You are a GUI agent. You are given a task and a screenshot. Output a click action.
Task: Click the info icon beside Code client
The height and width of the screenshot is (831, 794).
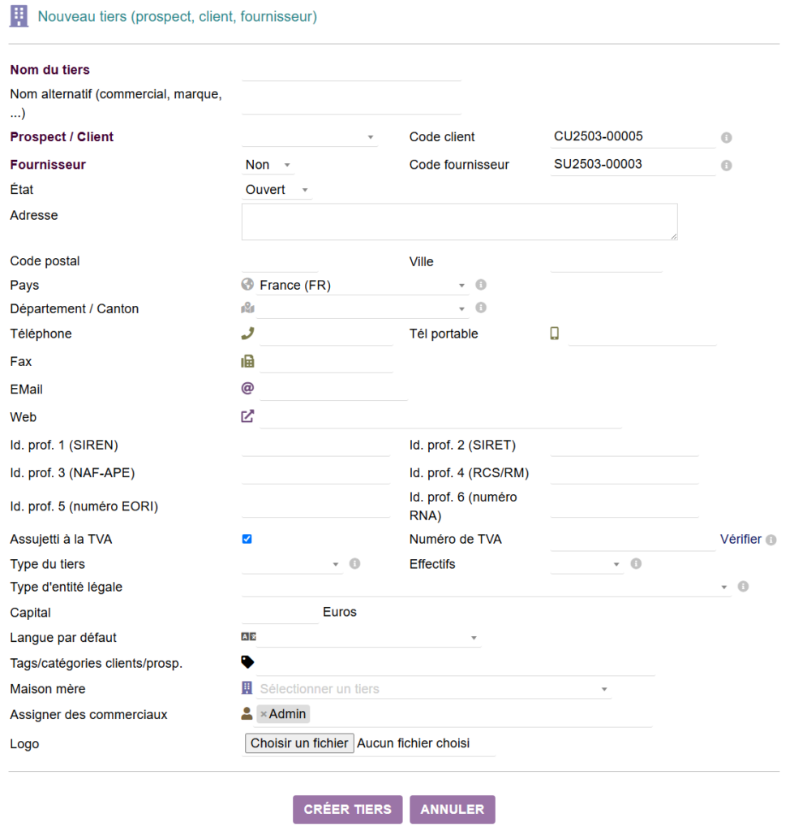(726, 138)
